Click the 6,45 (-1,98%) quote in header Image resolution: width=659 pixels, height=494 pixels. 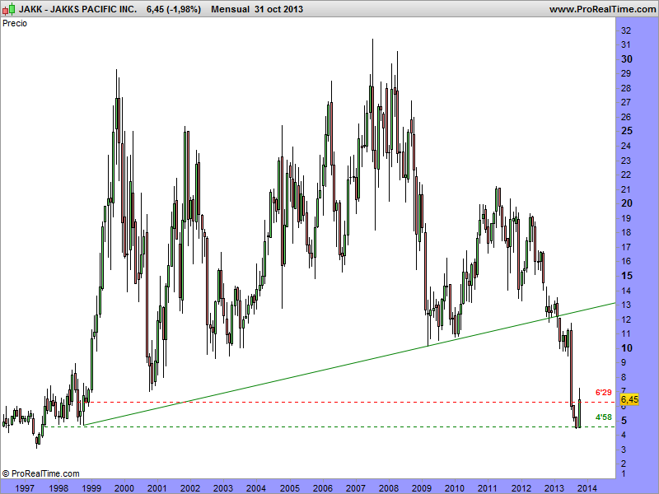pos(174,9)
